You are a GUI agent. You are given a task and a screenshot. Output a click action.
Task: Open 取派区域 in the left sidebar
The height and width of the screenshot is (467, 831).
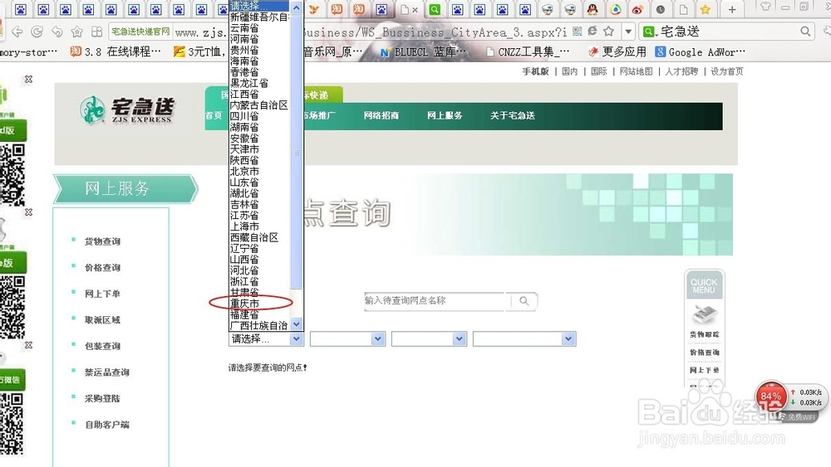pos(102,320)
